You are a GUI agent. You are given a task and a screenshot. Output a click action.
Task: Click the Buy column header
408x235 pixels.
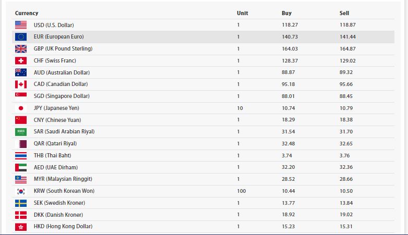[286, 13]
